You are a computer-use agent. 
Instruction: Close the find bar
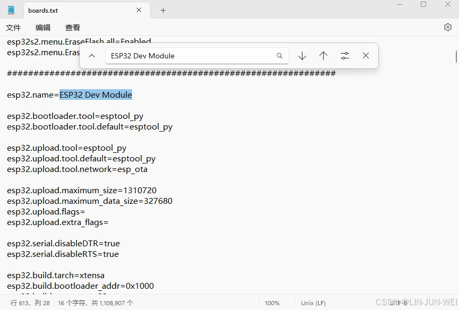(366, 56)
